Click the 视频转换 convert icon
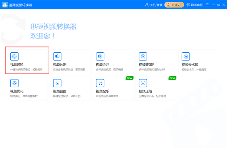 tap(14, 57)
